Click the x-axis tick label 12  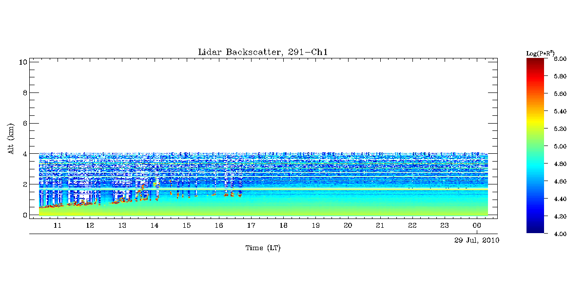(90, 226)
